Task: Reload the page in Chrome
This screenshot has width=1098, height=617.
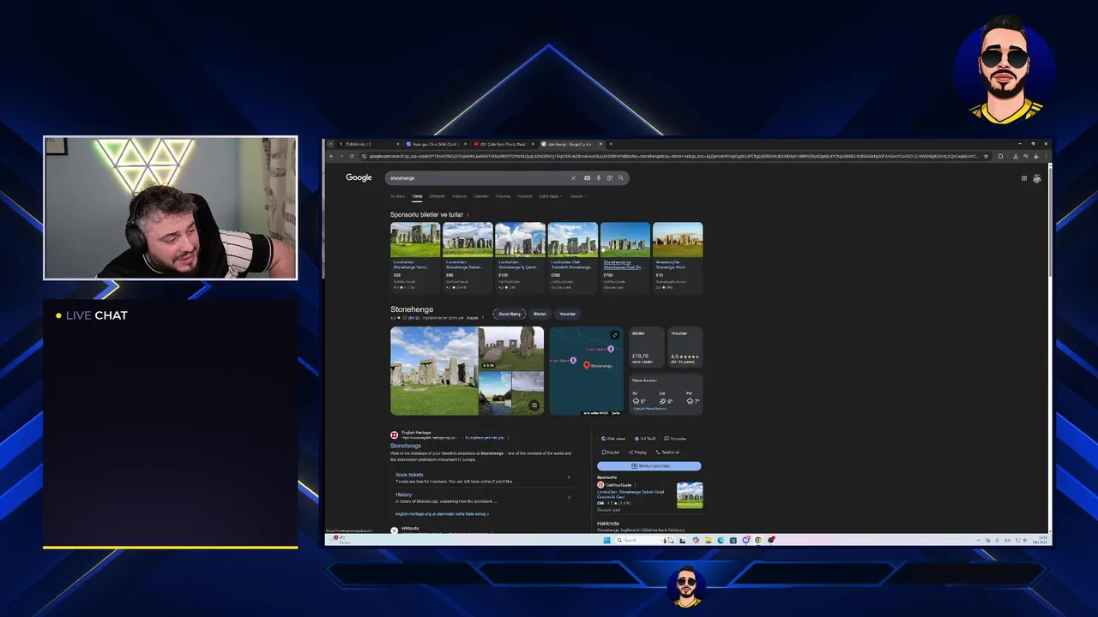Action: (x=352, y=156)
